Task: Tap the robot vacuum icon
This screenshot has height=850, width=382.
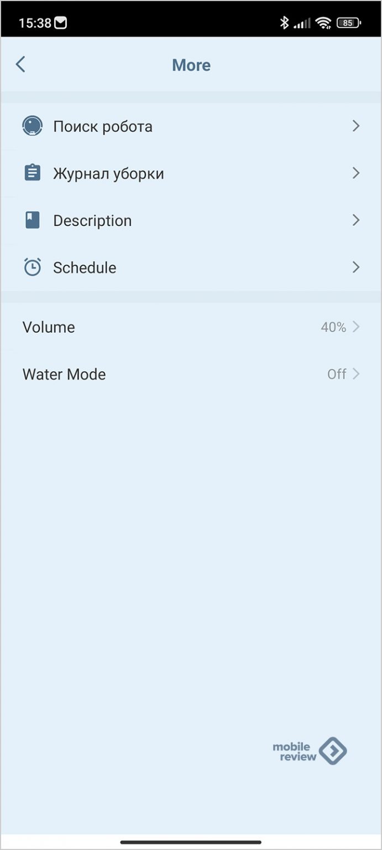Action: pyautogui.click(x=33, y=126)
